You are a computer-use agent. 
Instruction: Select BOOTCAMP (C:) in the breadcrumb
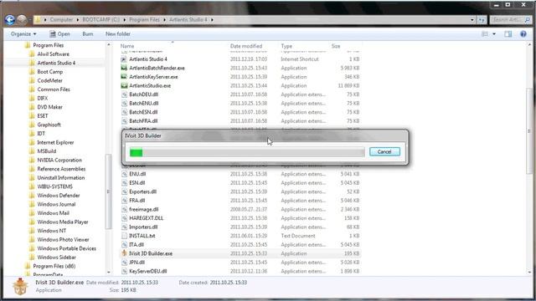coord(101,20)
